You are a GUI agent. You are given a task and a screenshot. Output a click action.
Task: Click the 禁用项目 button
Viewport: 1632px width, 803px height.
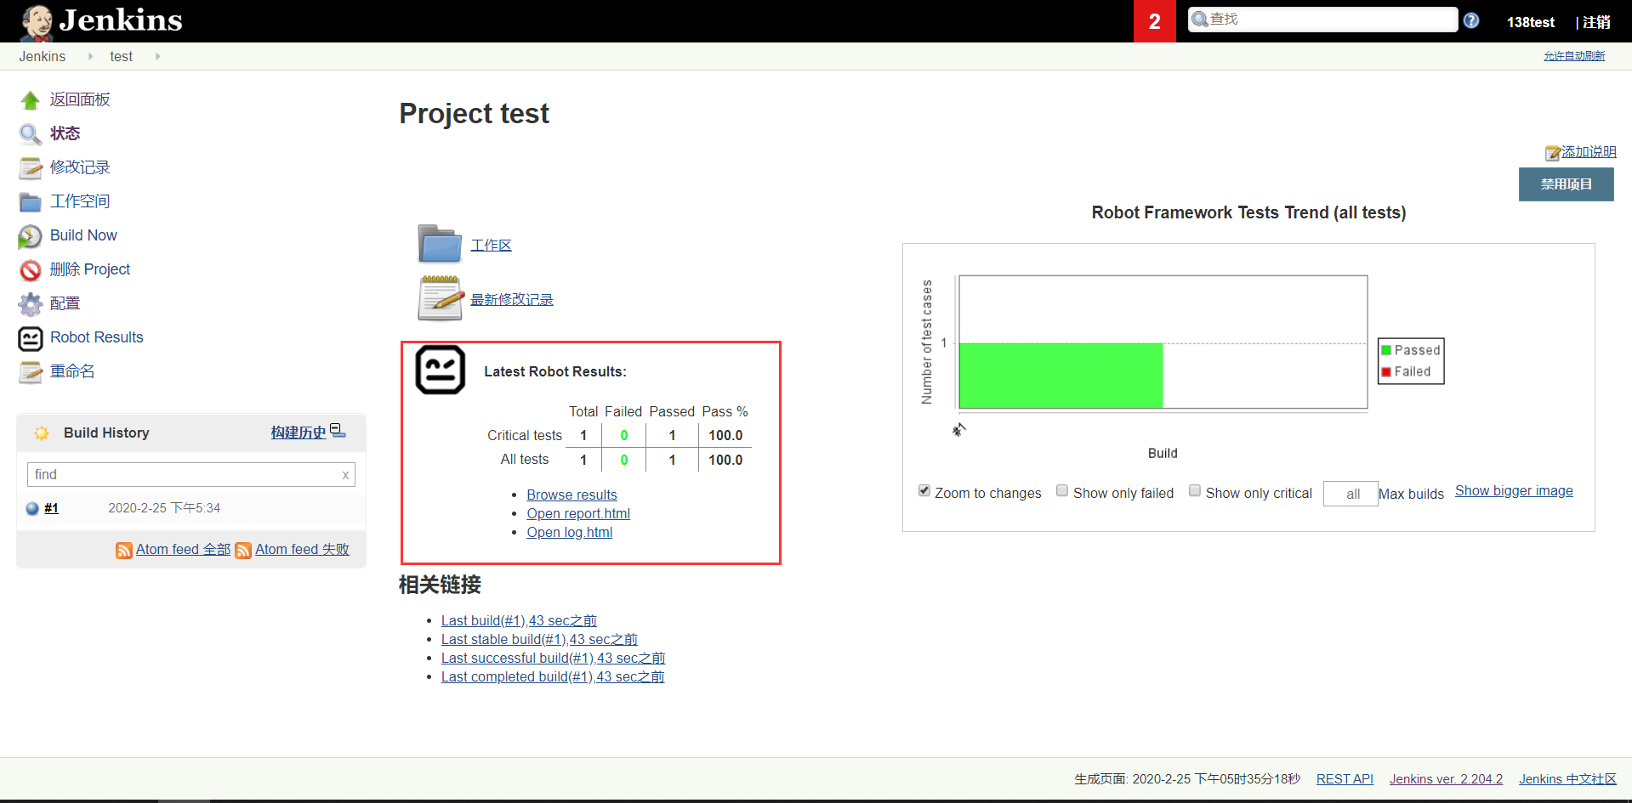click(x=1566, y=184)
